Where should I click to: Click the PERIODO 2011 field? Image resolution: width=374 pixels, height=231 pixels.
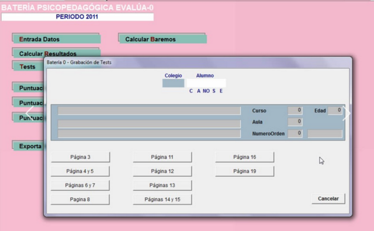pyautogui.click(x=78, y=17)
